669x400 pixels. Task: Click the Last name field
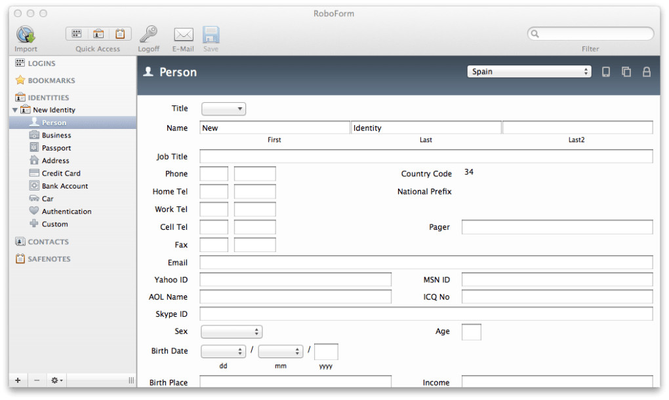tap(426, 128)
